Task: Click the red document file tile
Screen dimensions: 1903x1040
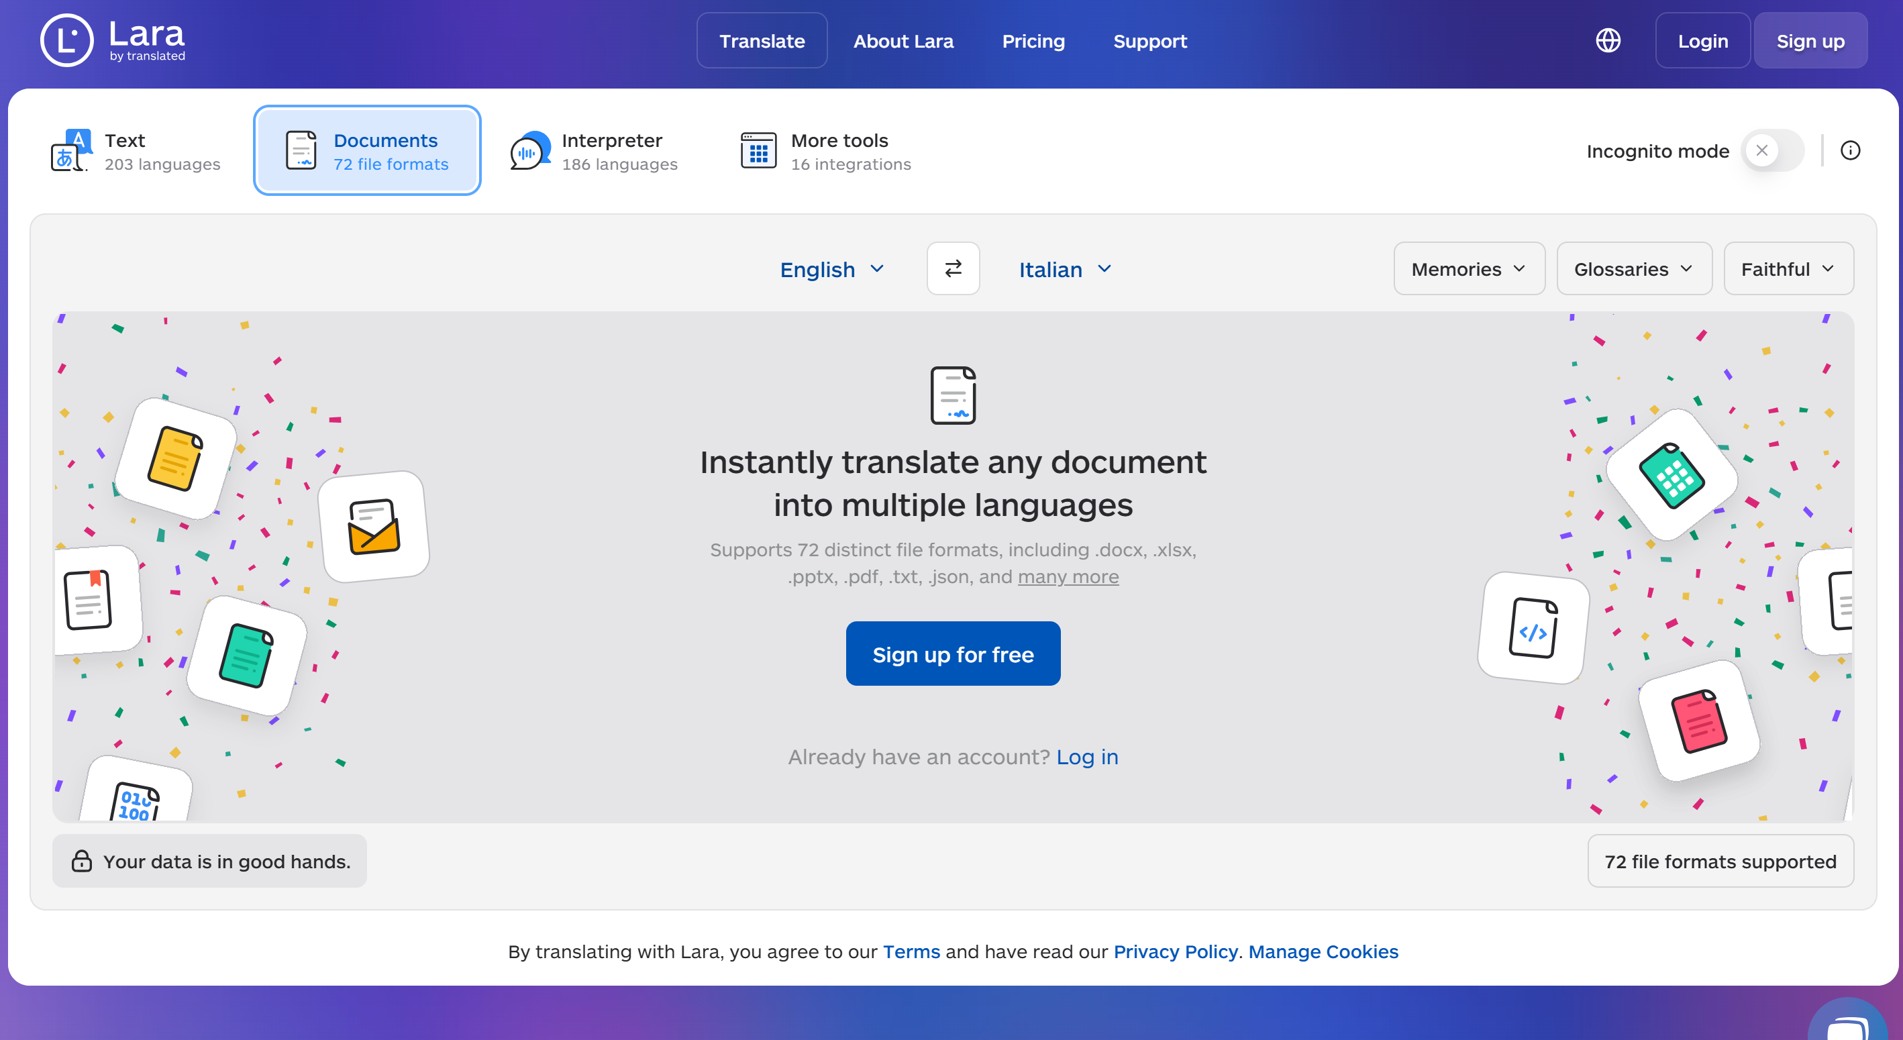Action: pyautogui.click(x=1699, y=721)
